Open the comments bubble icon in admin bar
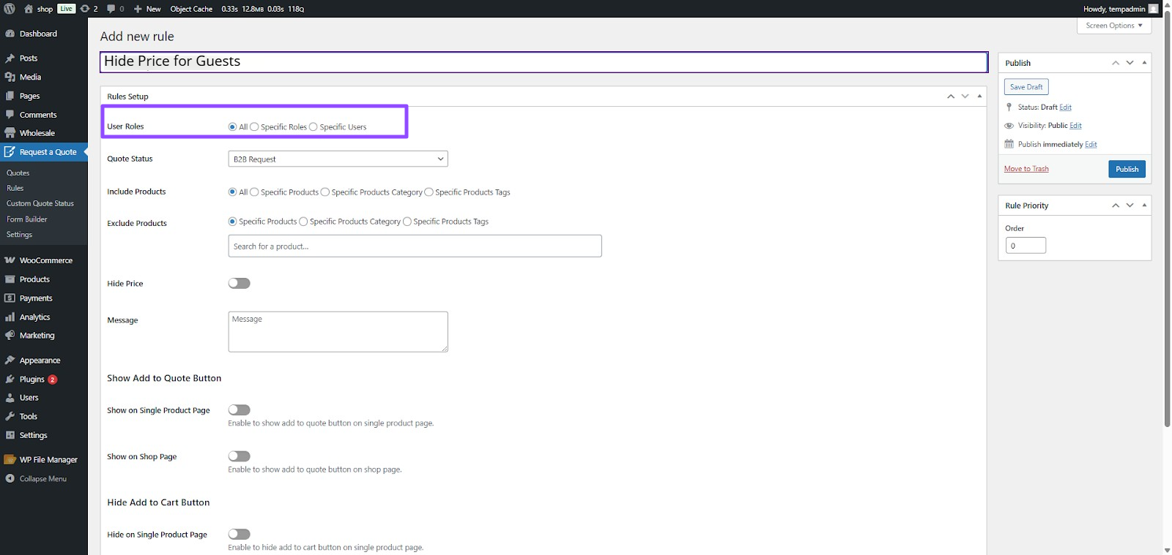Image resolution: width=1172 pixels, height=555 pixels. point(111,9)
